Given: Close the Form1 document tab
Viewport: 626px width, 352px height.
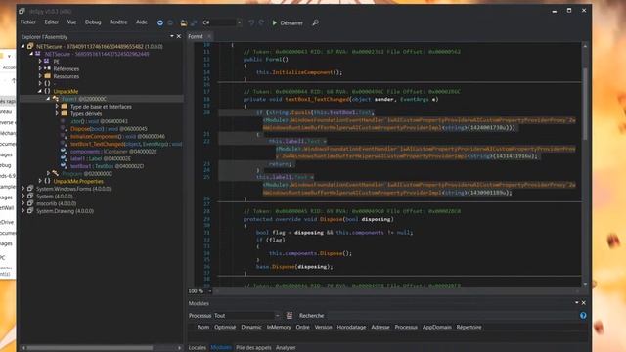Looking at the screenshot, I should 209,36.
